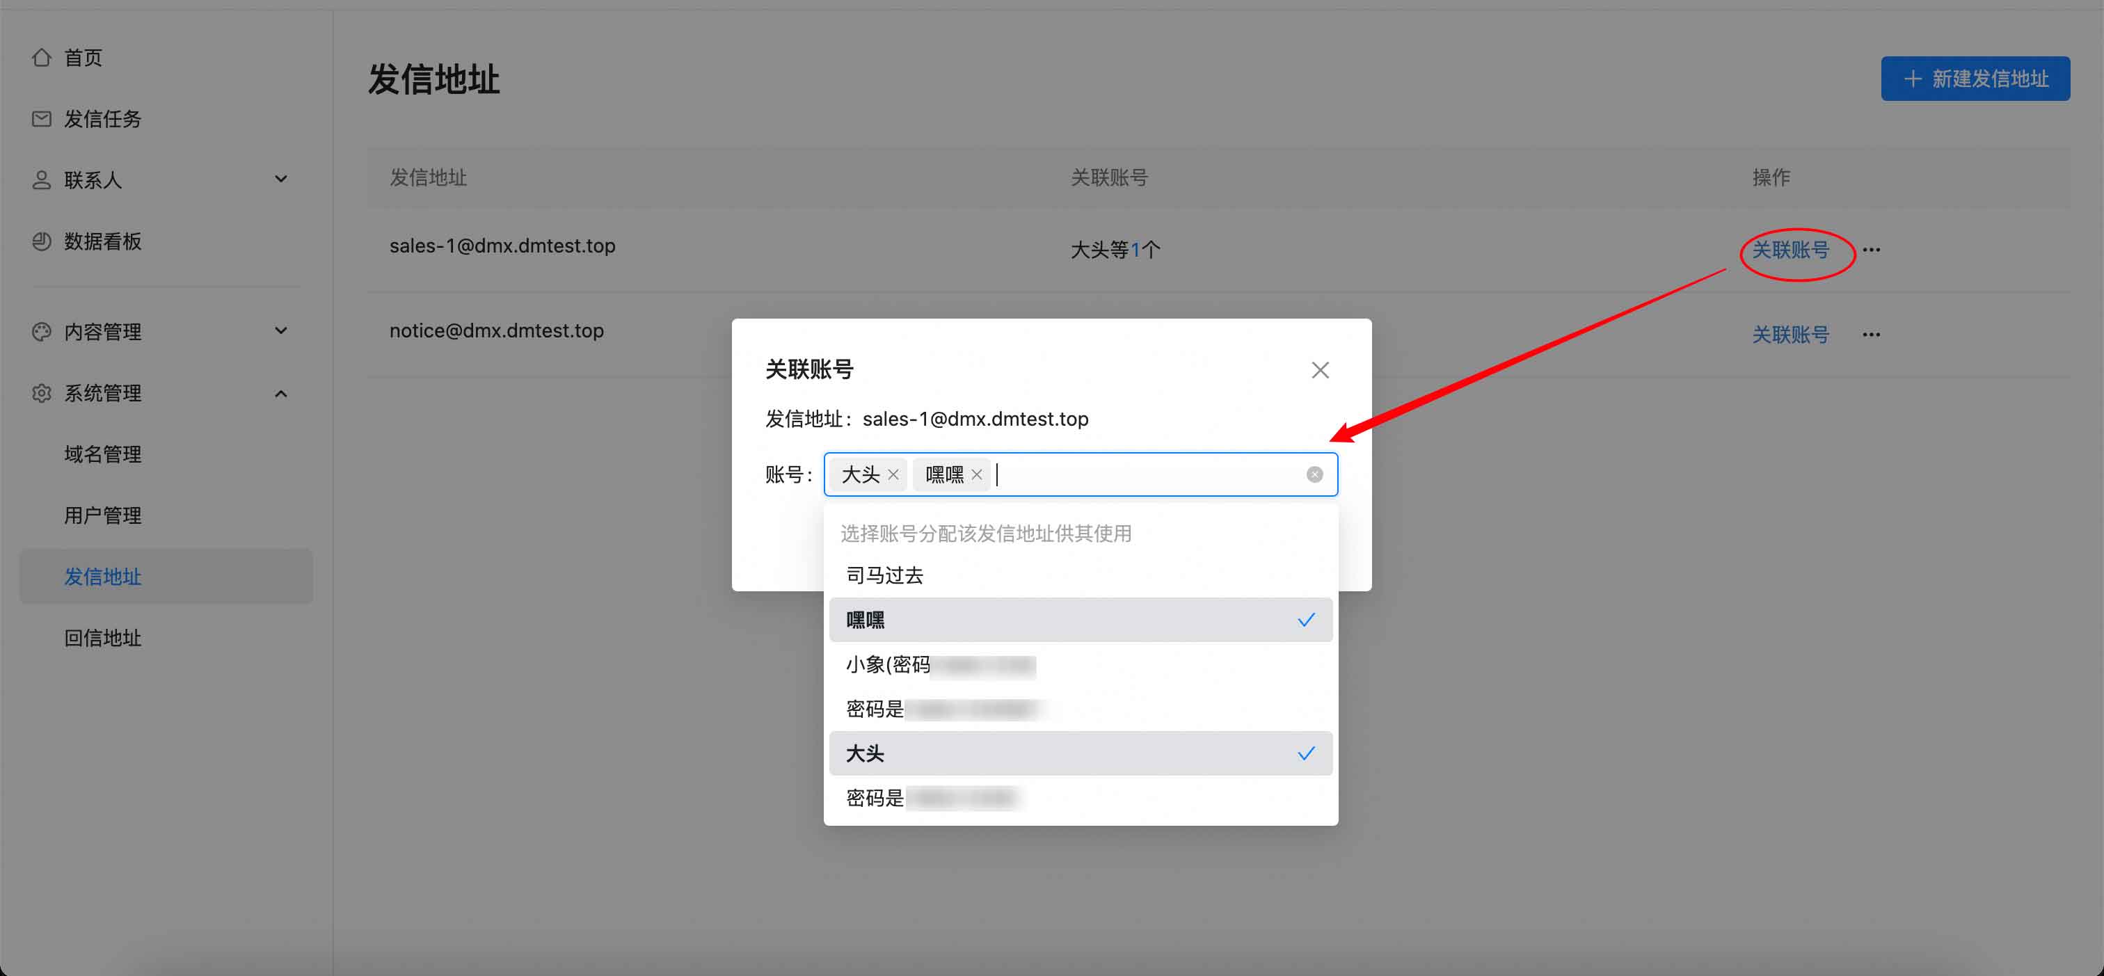2104x976 pixels.
Task: Remove the 大头 tag from account field
Action: point(893,474)
